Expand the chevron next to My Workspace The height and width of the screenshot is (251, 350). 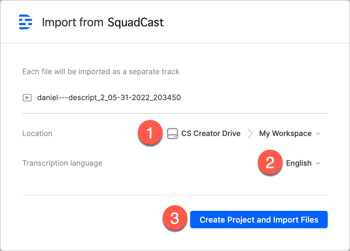pyautogui.click(x=318, y=134)
